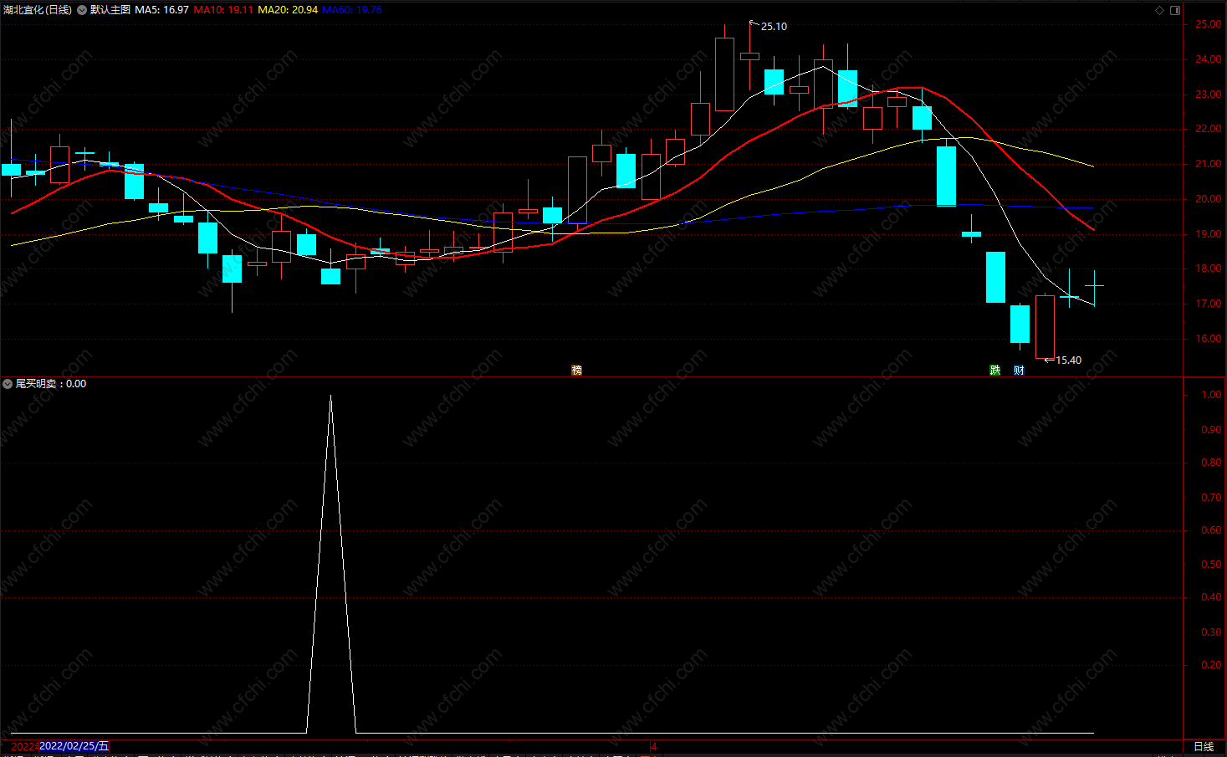Click the 0.20 indicator axis label
1227x757 pixels.
pyautogui.click(x=1211, y=665)
